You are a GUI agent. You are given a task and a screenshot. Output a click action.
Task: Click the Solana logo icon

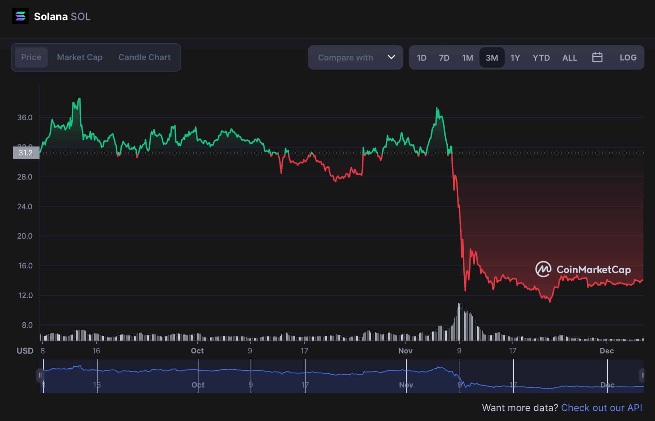(x=20, y=16)
